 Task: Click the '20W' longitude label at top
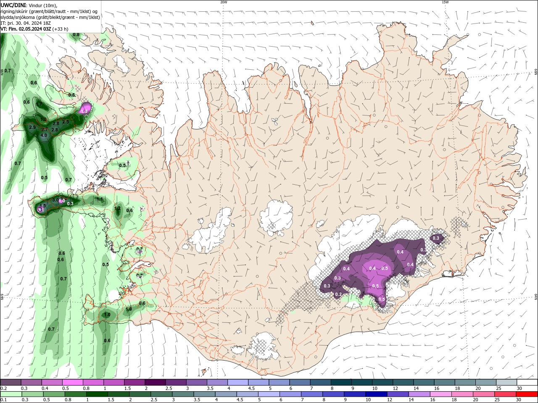224,2
